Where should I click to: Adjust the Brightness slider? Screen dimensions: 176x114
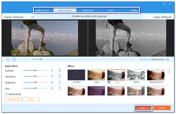click(36, 82)
